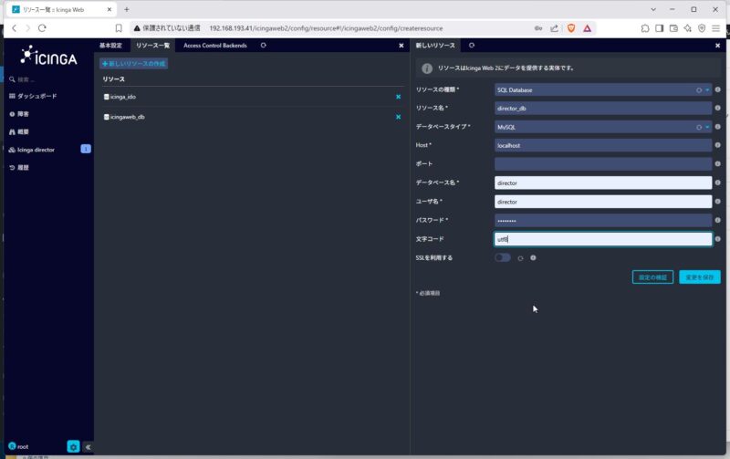Viewport: 730px width, 459px height.
Task: Show info for the username field
Action: [x=717, y=202]
